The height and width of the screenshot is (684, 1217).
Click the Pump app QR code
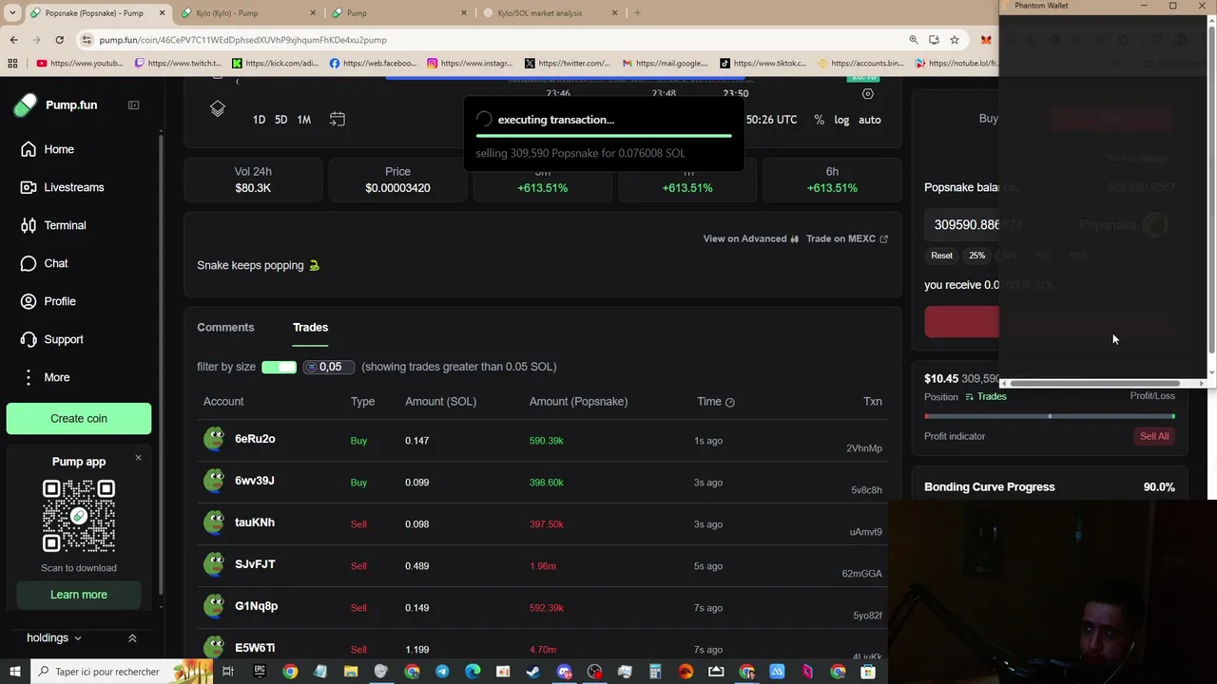point(79,516)
